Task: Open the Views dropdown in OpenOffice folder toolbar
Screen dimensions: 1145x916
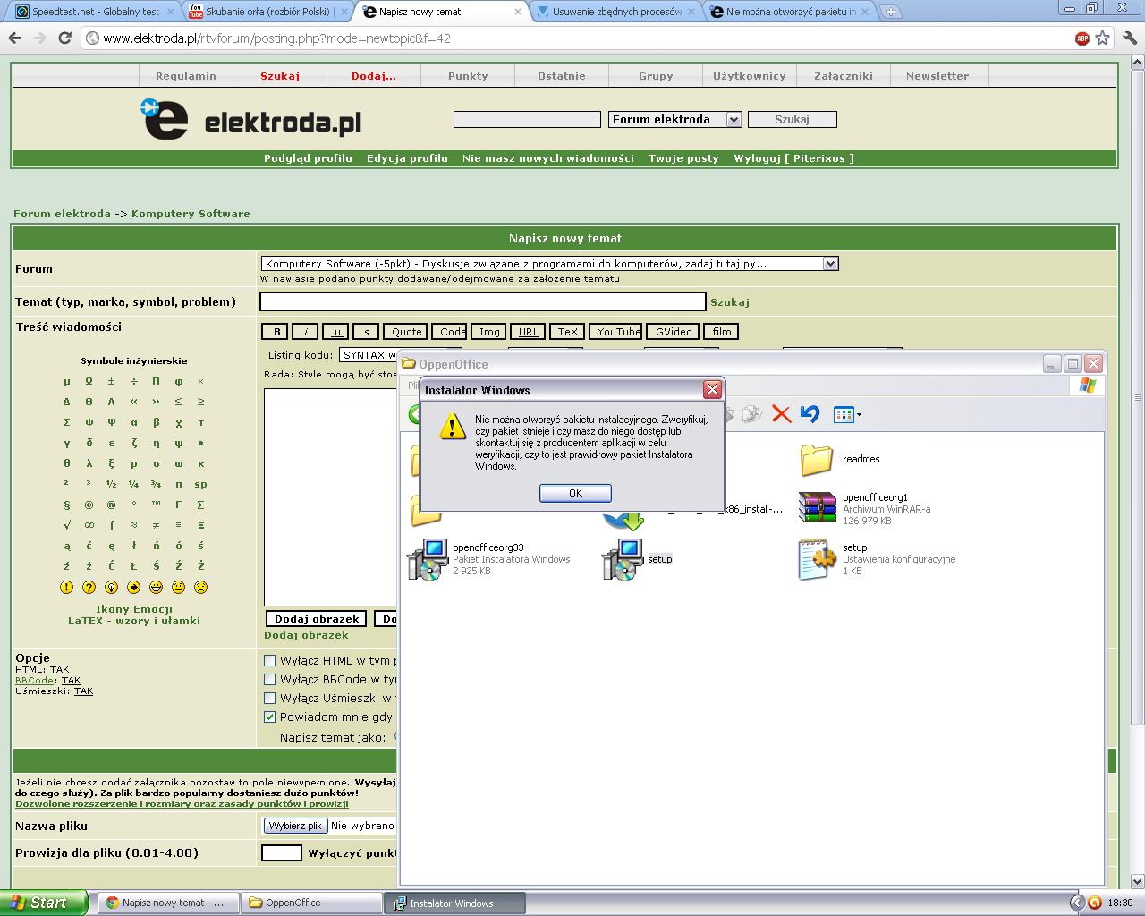Action: (x=847, y=414)
